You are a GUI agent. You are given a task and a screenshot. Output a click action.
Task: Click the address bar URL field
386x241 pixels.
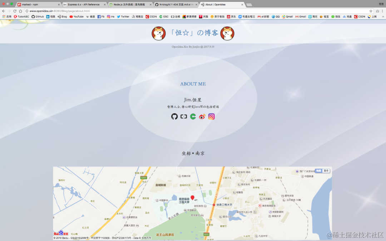click(x=196, y=11)
